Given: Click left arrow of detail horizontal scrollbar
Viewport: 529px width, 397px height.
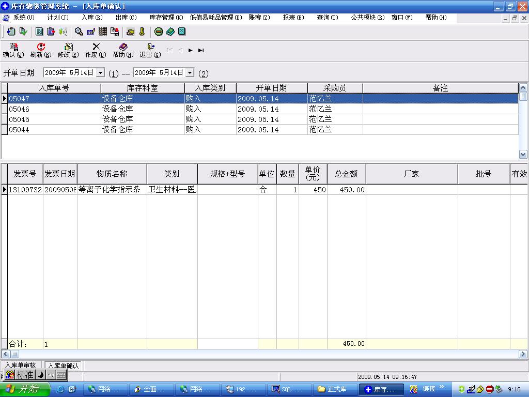Looking at the screenshot, I should 5,354.
